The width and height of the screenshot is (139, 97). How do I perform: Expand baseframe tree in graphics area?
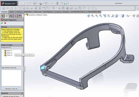click(25, 15)
